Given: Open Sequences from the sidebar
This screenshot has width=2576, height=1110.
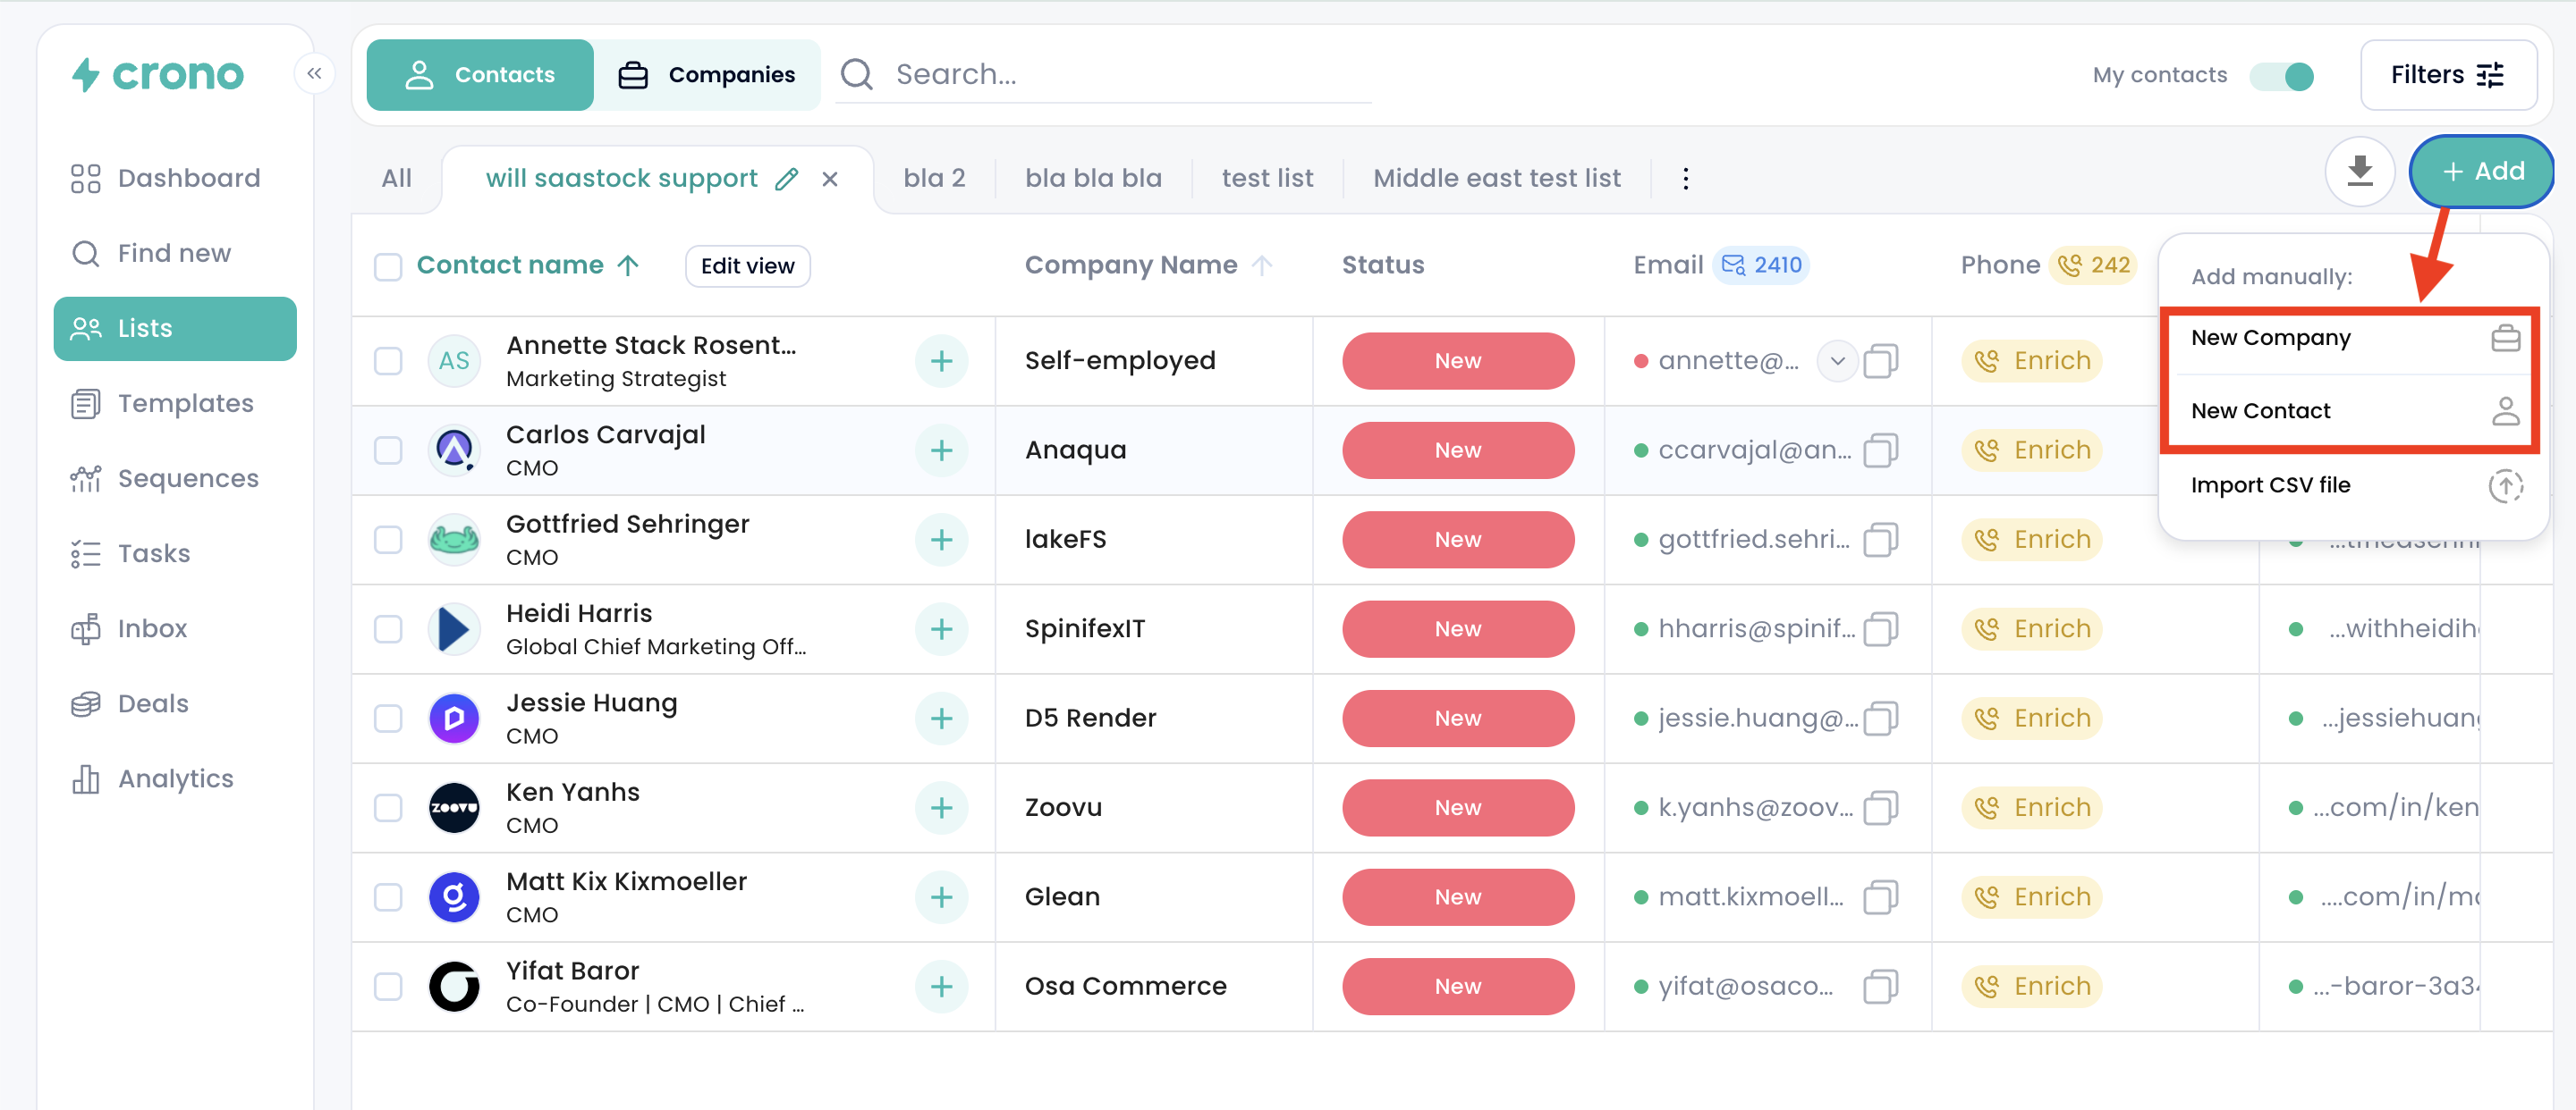Looking at the screenshot, I should click(x=187, y=478).
